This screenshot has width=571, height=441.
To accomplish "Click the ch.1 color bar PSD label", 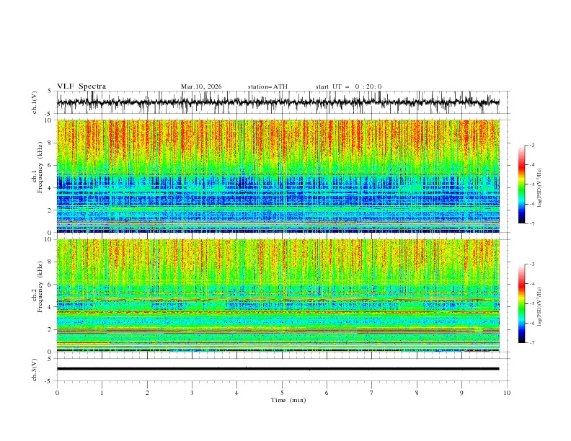I will pos(540,188).
